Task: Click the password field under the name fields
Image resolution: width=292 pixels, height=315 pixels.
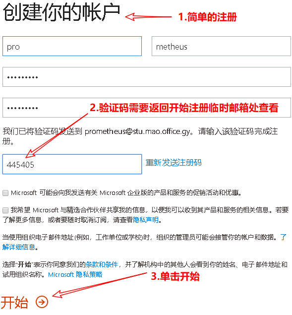Action: pyautogui.click(x=147, y=77)
